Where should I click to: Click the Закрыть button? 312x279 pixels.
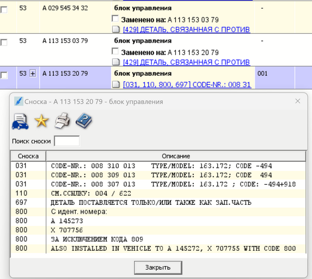[158, 268]
